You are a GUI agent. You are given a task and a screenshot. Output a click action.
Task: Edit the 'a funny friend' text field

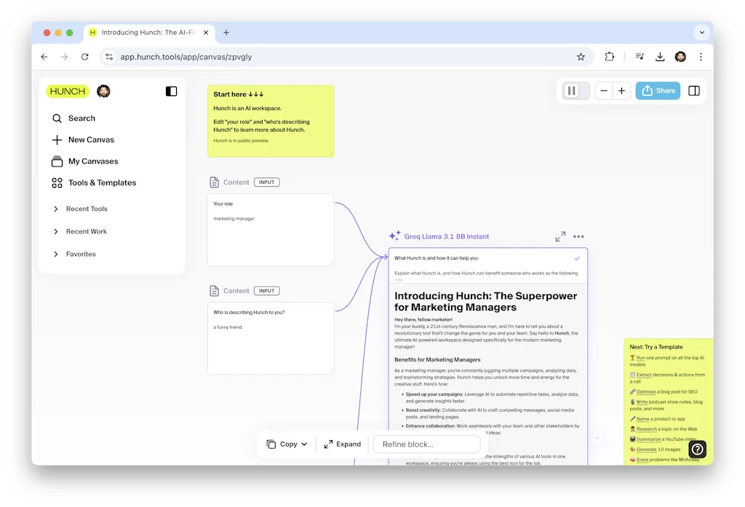(x=271, y=338)
